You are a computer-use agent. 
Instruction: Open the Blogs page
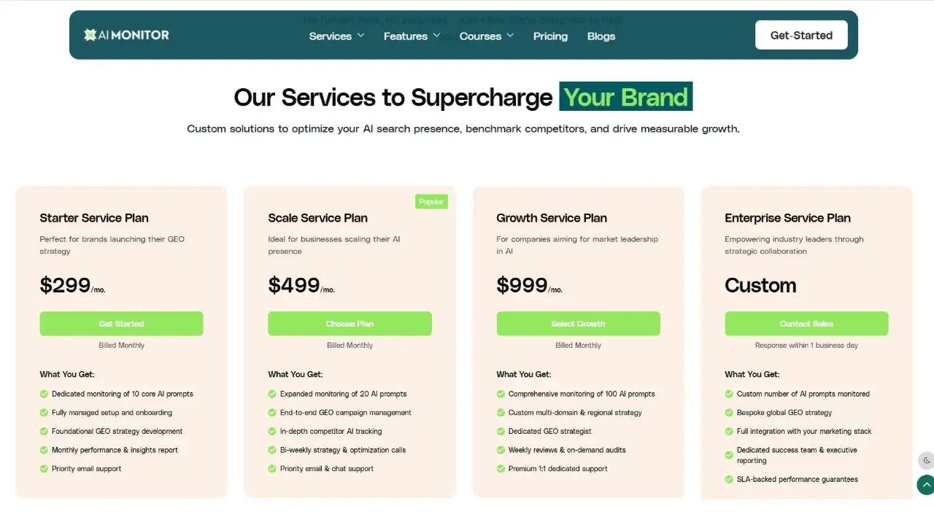coord(601,36)
